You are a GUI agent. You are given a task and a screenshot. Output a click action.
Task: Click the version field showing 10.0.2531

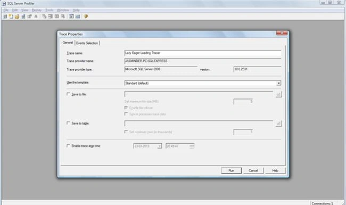coord(257,69)
